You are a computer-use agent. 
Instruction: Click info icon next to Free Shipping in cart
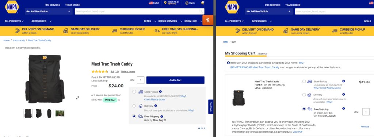343,109
